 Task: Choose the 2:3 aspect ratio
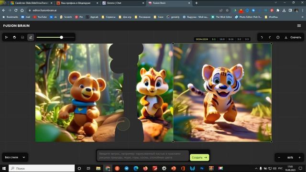click(x=247, y=39)
